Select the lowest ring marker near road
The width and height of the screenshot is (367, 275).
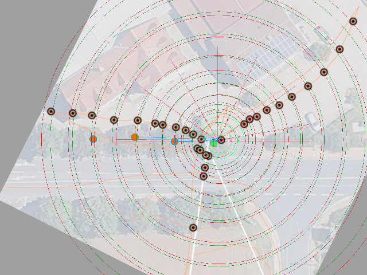193,227
